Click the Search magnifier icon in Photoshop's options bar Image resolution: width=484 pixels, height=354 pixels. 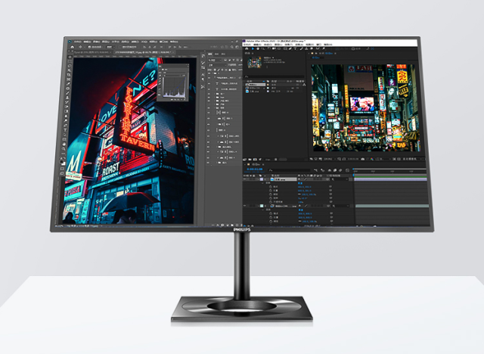click(x=232, y=47)
